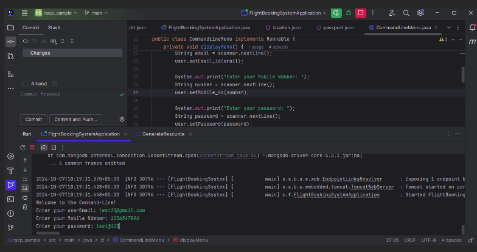Open main branch dropdown
Screen dimensions: 477x252
click(x=96, y=13)
